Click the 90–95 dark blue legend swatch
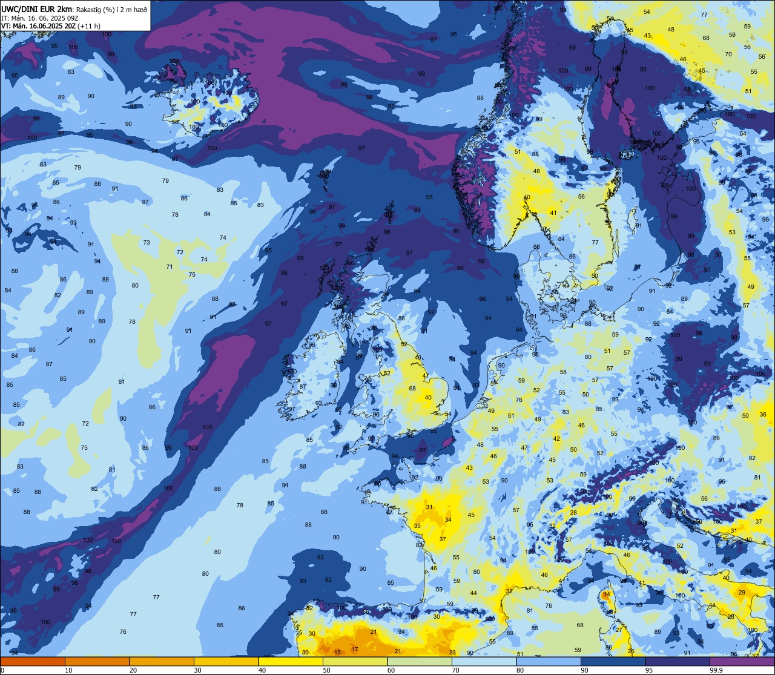 click(x=613, y=661)
